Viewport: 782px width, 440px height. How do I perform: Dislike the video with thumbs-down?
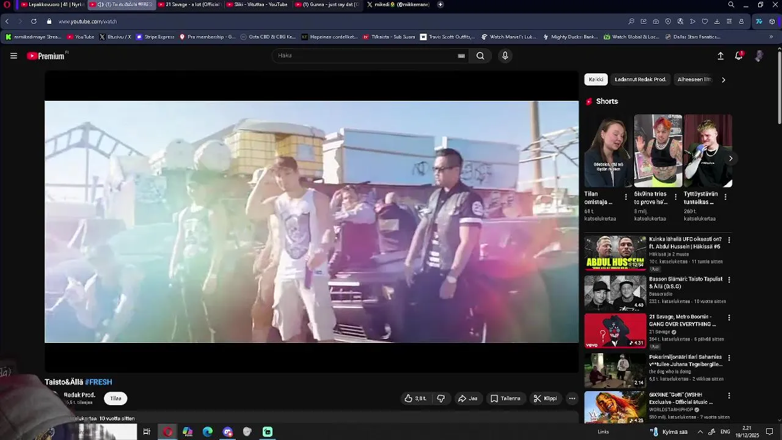click(x=440, y=398)
